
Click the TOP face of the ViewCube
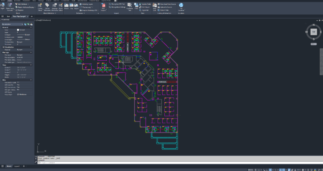click(314, 32)
